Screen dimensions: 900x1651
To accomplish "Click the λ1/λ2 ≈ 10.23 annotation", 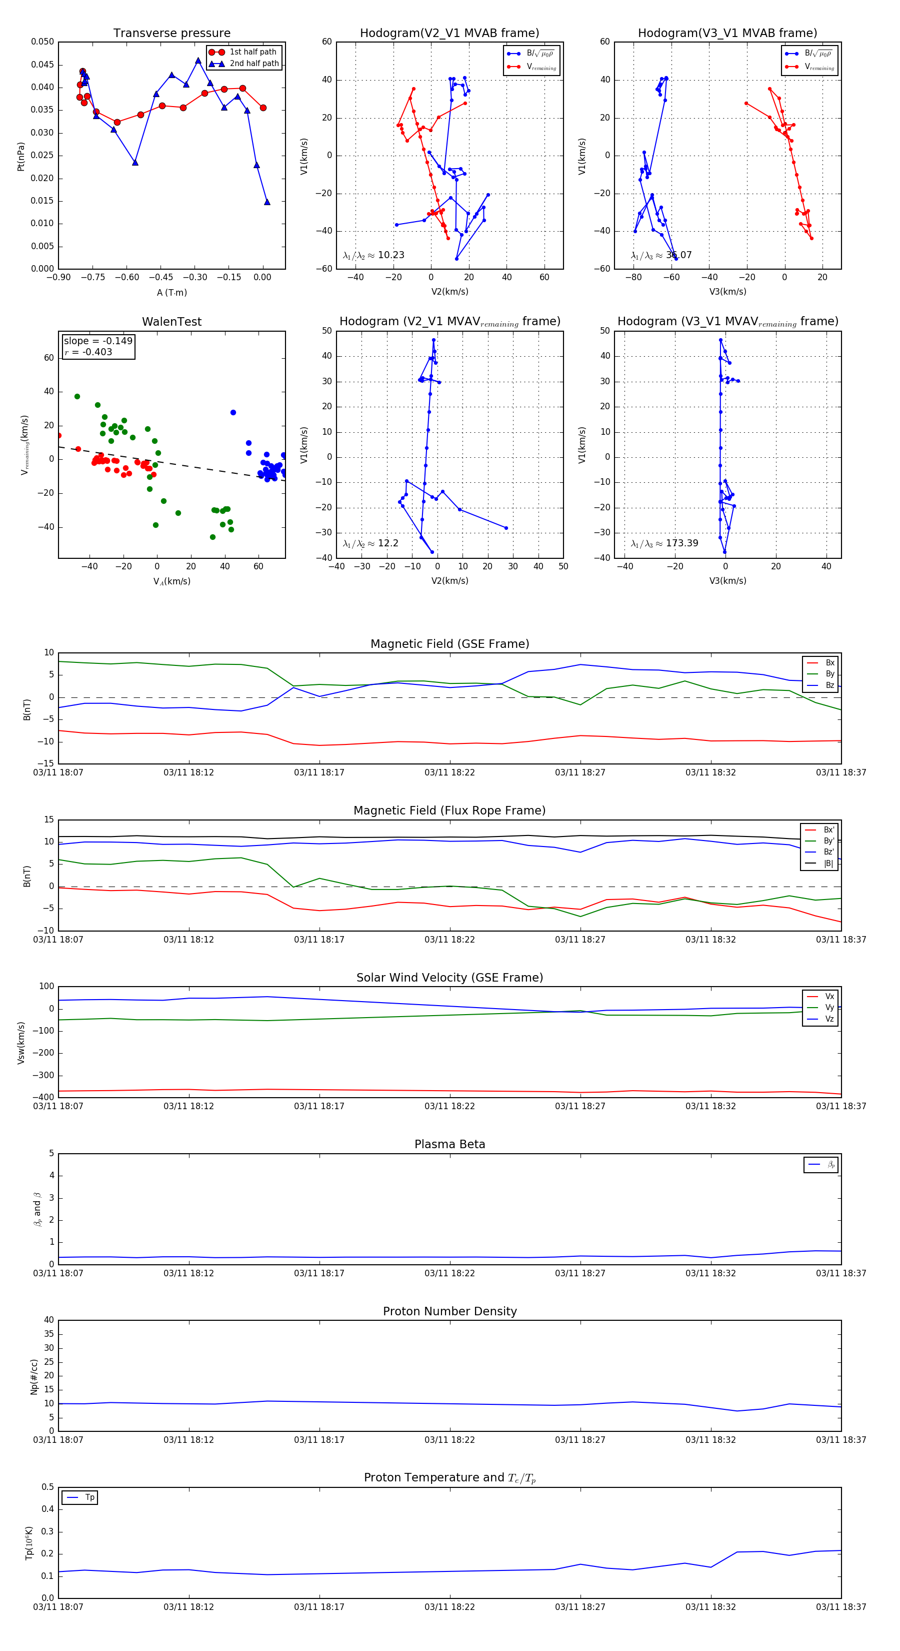I will click(373, 255).
